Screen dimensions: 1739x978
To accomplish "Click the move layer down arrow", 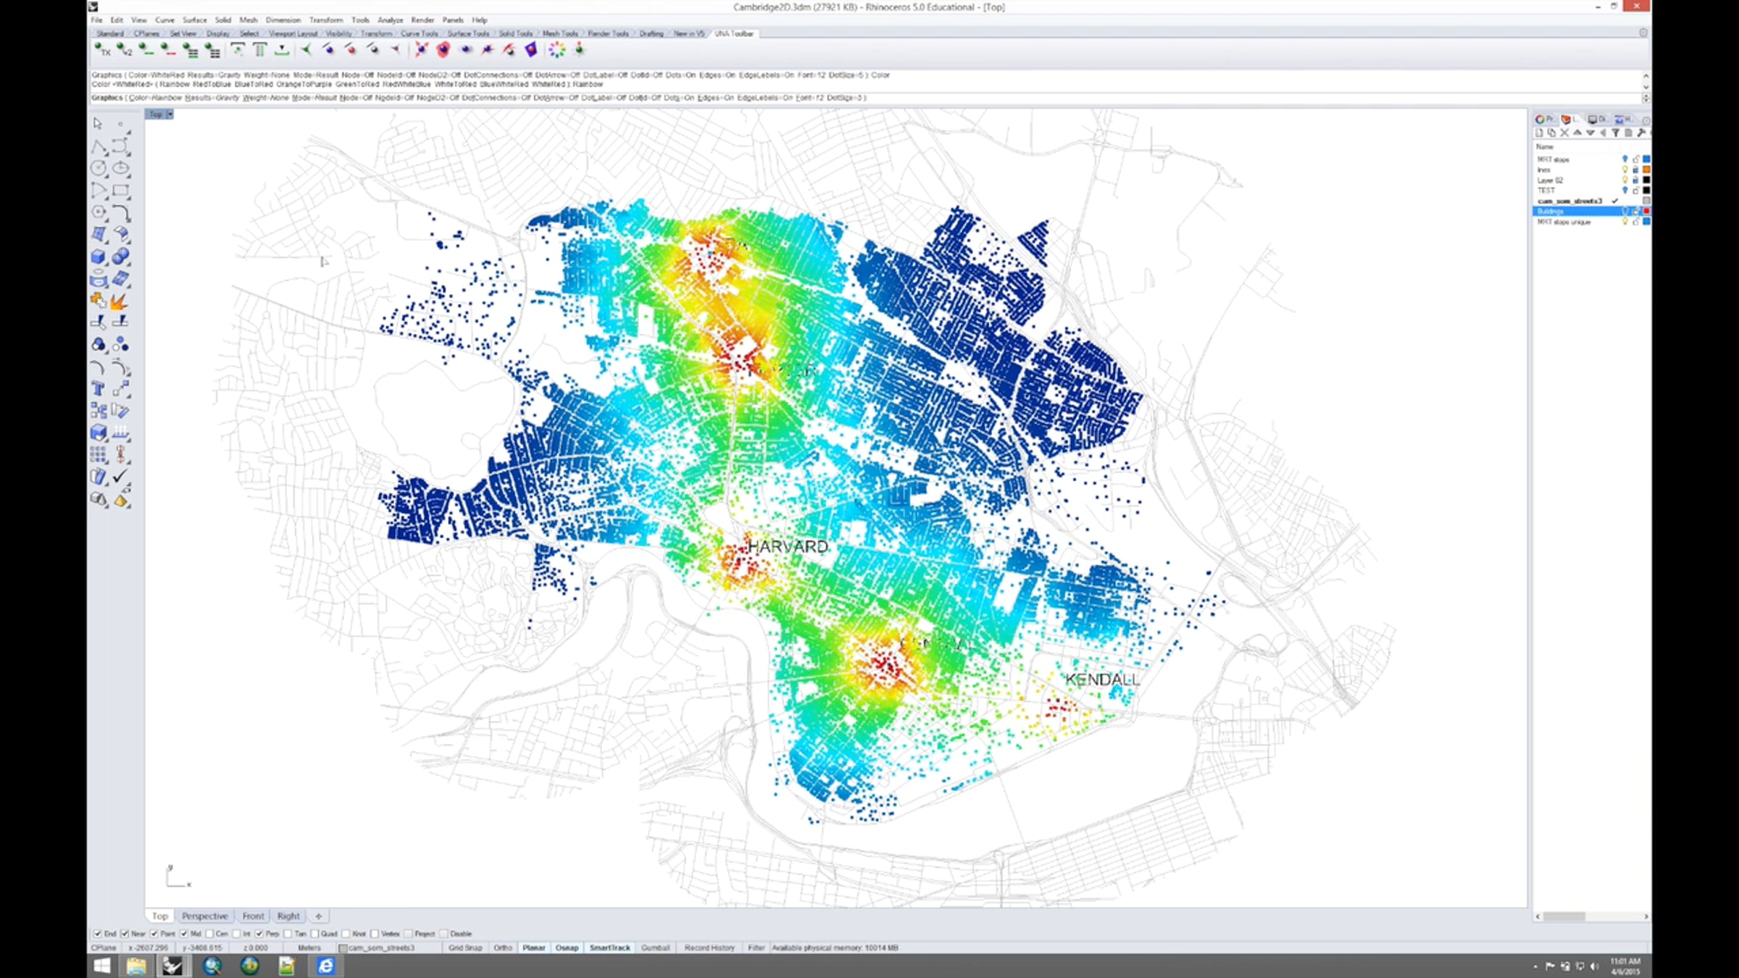I will (x=1590, y=133).
